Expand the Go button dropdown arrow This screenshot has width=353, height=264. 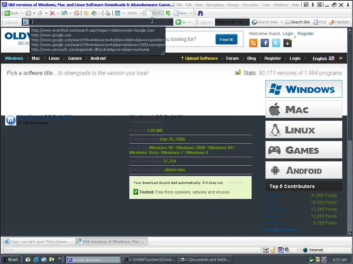coord(190,22)
